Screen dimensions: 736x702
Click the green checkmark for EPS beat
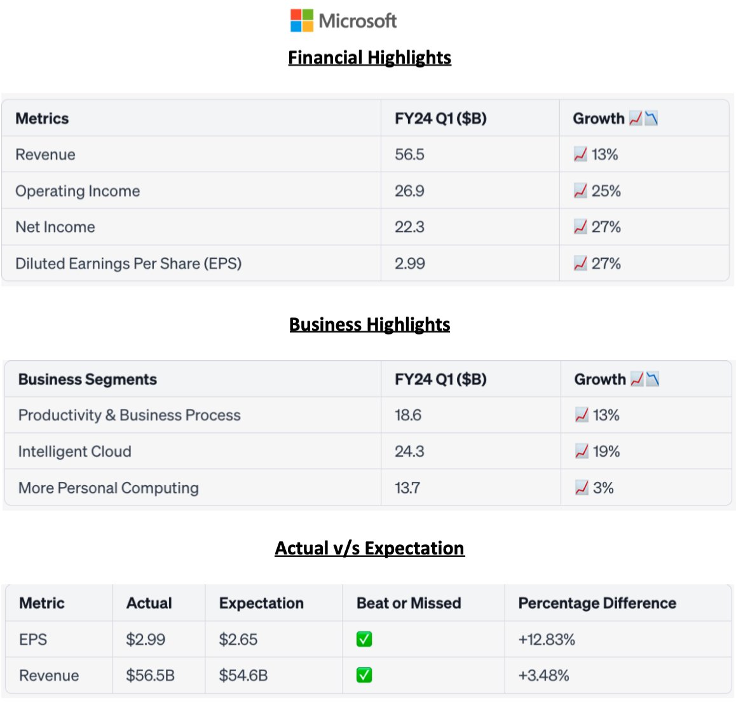point(364,639)
